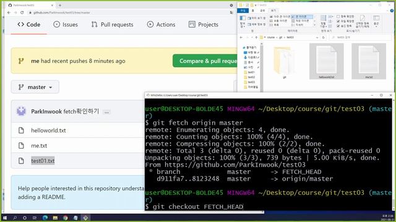
Task: Click ParkInwook avatar icon
Action: click(x=21, y=111)
